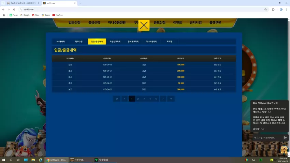Screen dimensions: 290x163
Task: Open the browser extensions puzzle icon
Action: (273, 10)
